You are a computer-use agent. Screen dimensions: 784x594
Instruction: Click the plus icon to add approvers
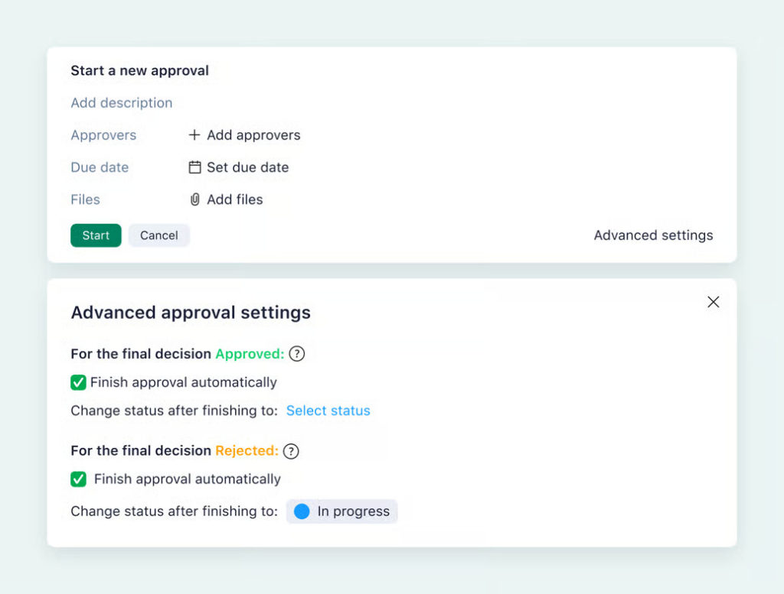point(193,135)
